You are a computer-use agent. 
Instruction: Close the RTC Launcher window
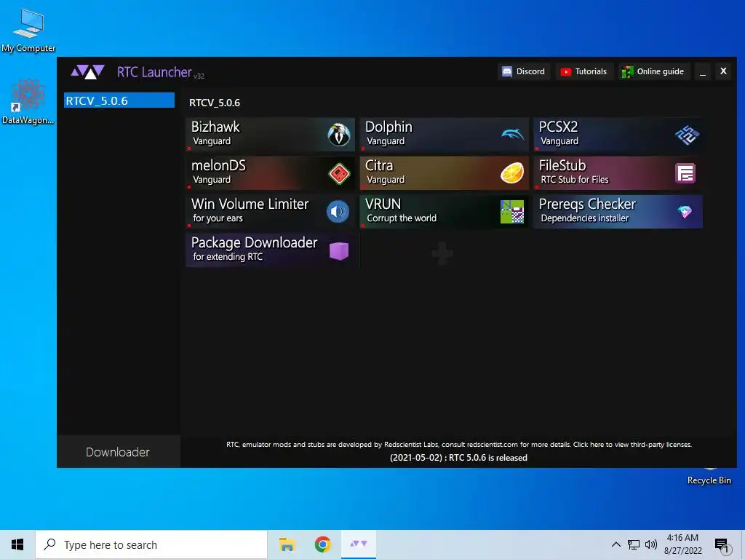coord(723,71)
